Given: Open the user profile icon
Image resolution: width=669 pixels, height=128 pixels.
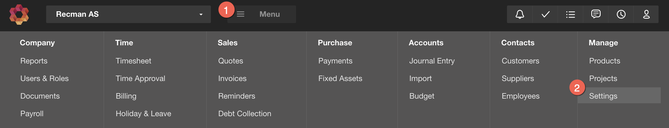Looking at the screenshot, I should (646, 14).
